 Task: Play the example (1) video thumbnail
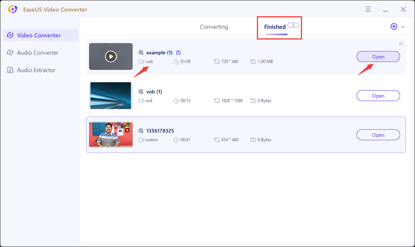(111, 56)
